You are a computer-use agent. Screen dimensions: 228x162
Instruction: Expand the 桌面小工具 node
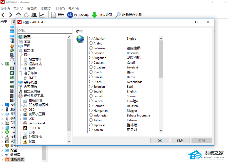click(21, 114)
